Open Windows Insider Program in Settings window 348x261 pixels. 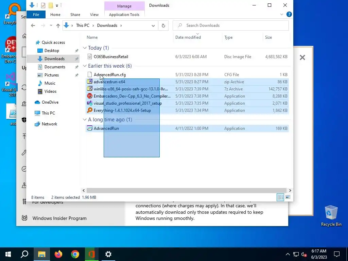pos(59,219)
